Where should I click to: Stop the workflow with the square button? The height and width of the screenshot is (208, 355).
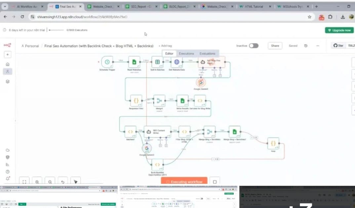(x=215, y=182)
